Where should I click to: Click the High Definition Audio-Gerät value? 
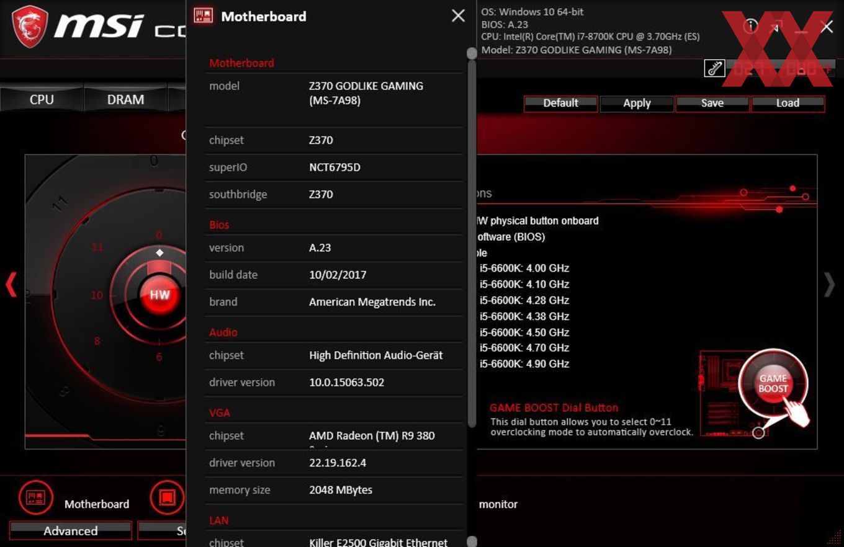point(376,355)
